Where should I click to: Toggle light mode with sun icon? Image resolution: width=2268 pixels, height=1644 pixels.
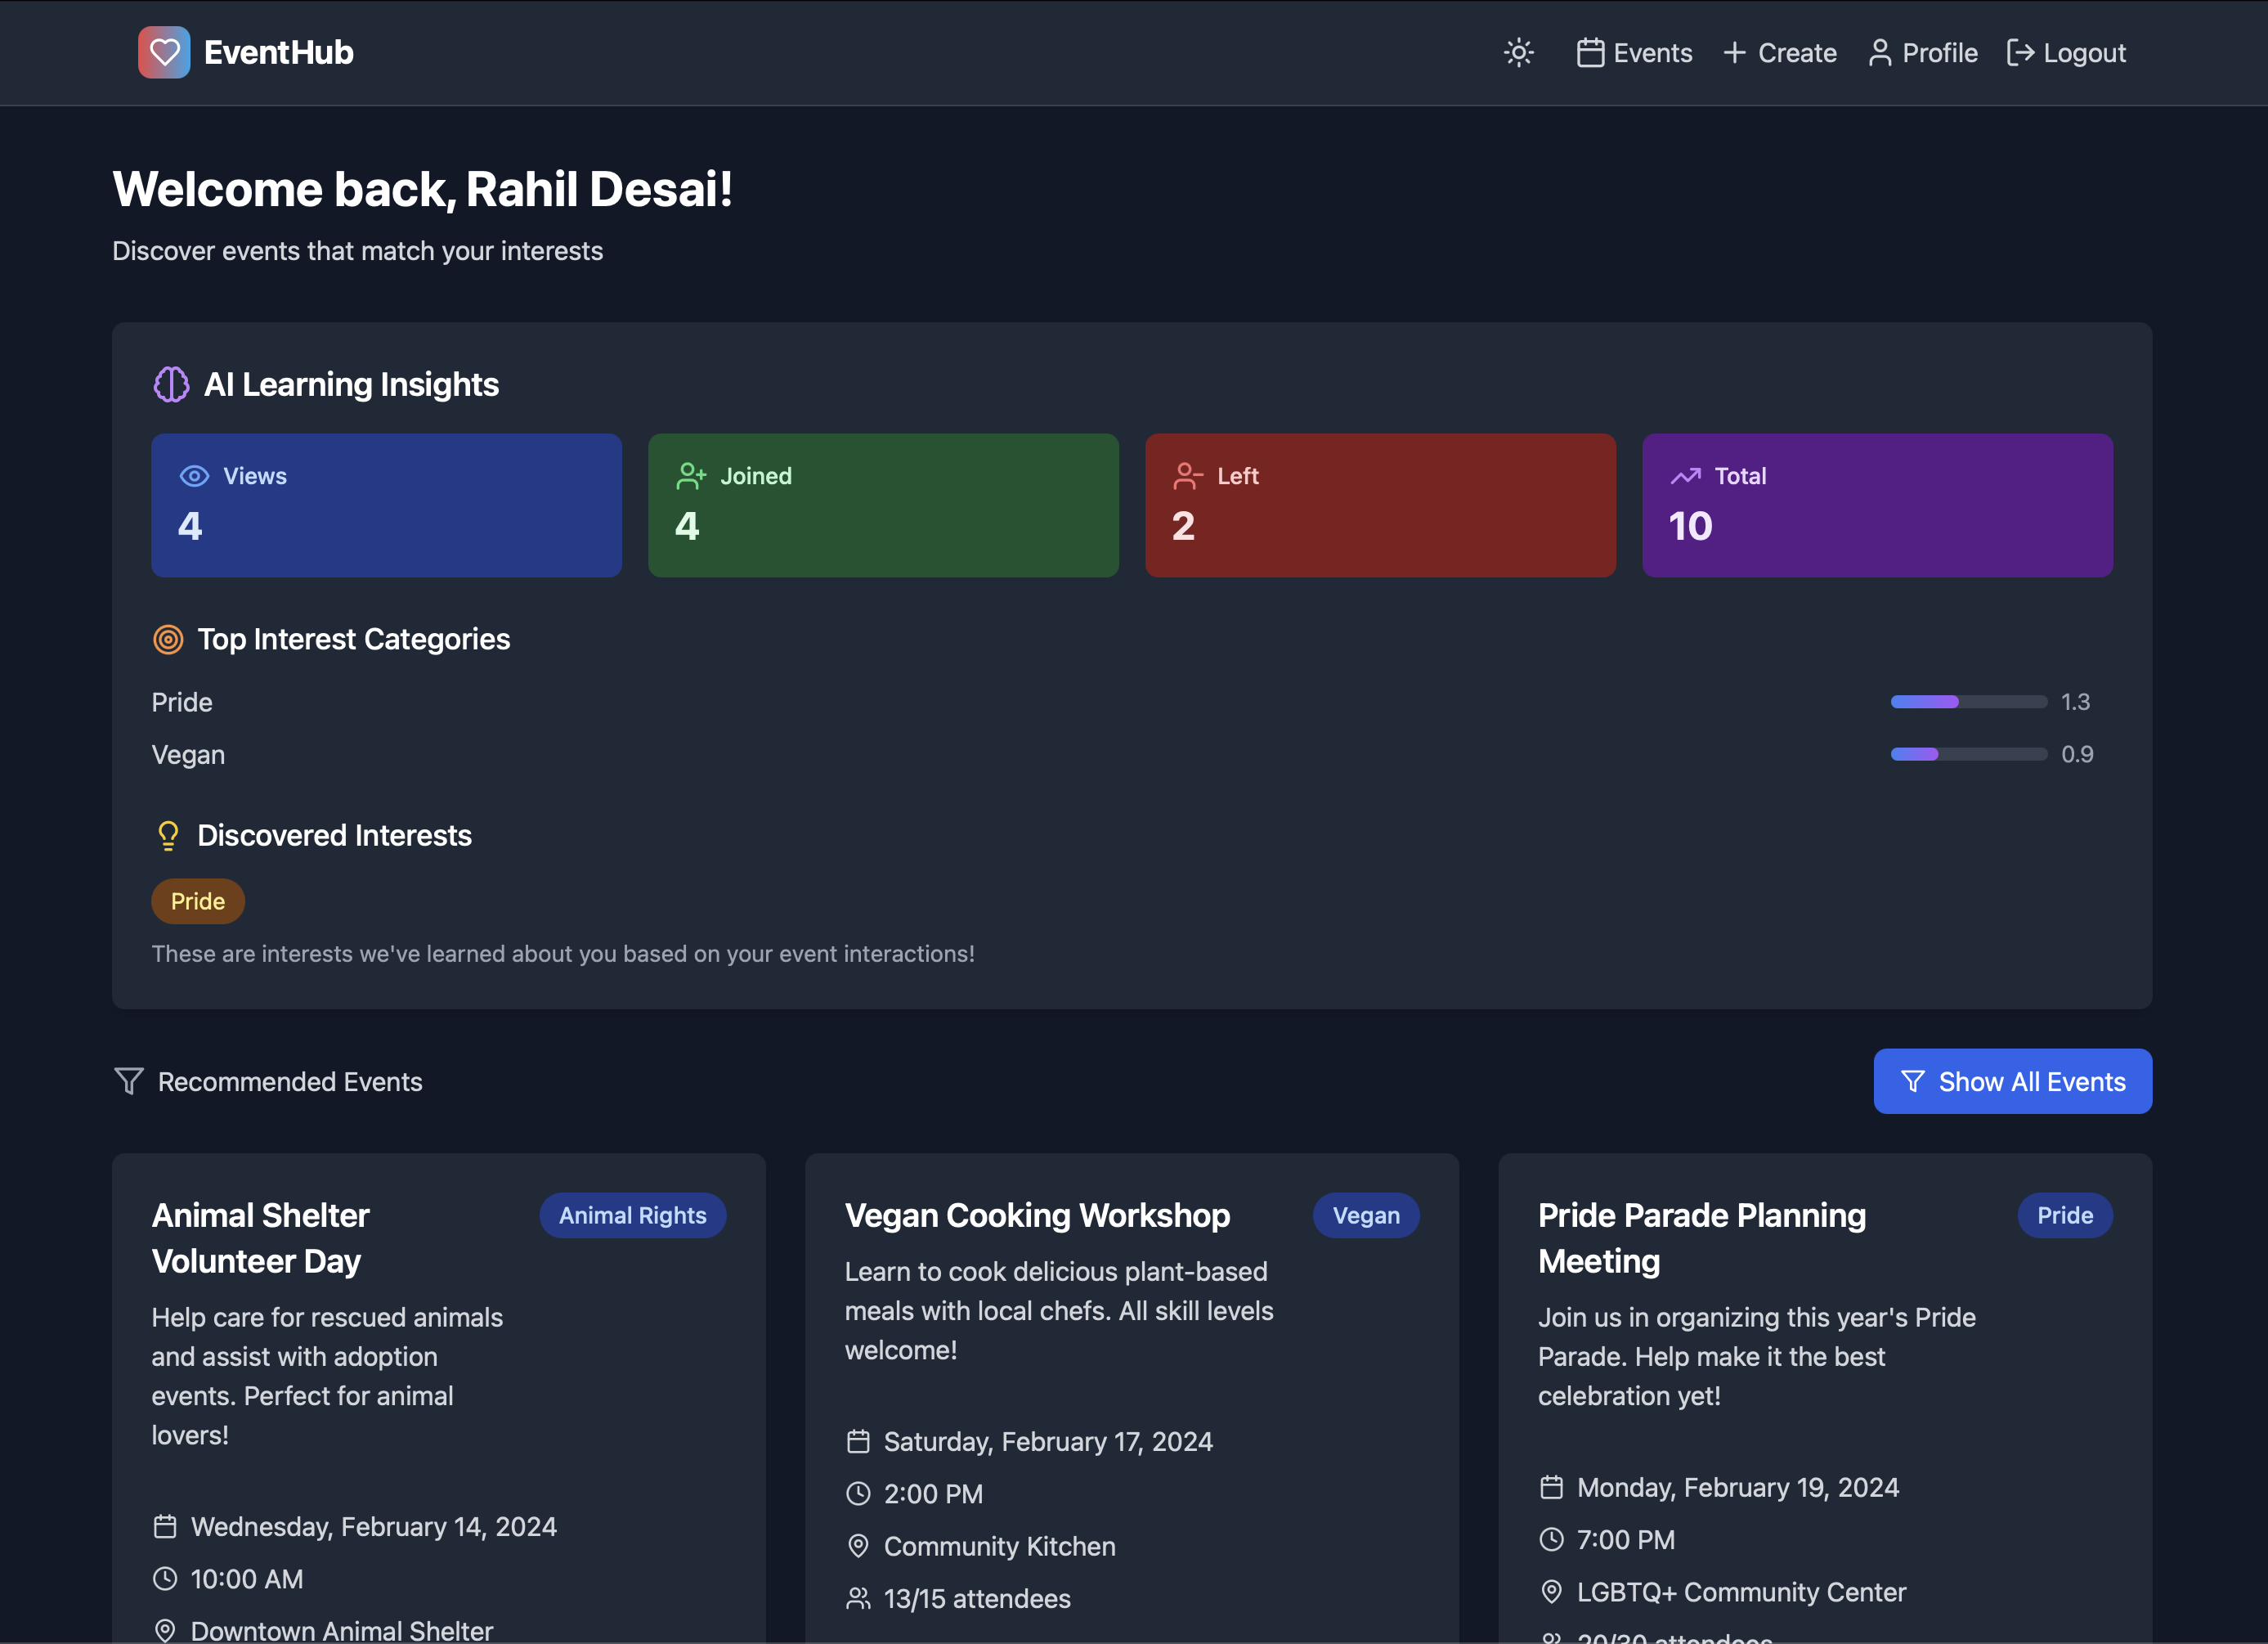tap(1518, 52)
